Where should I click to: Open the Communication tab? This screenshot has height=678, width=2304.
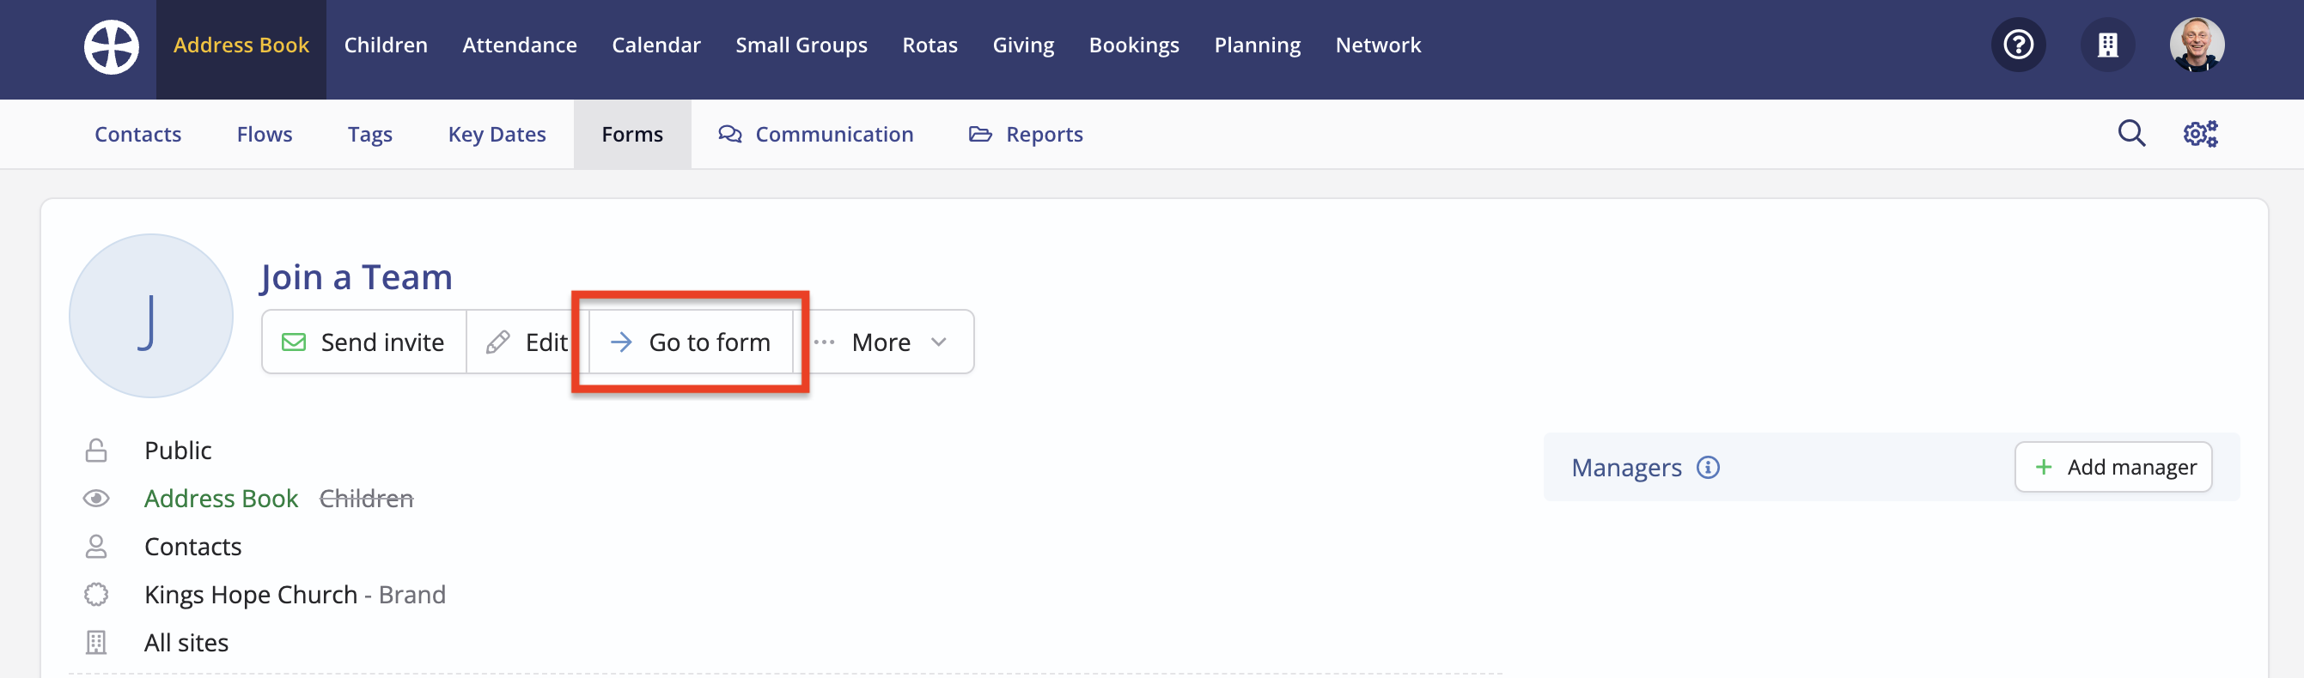(816, 134)
